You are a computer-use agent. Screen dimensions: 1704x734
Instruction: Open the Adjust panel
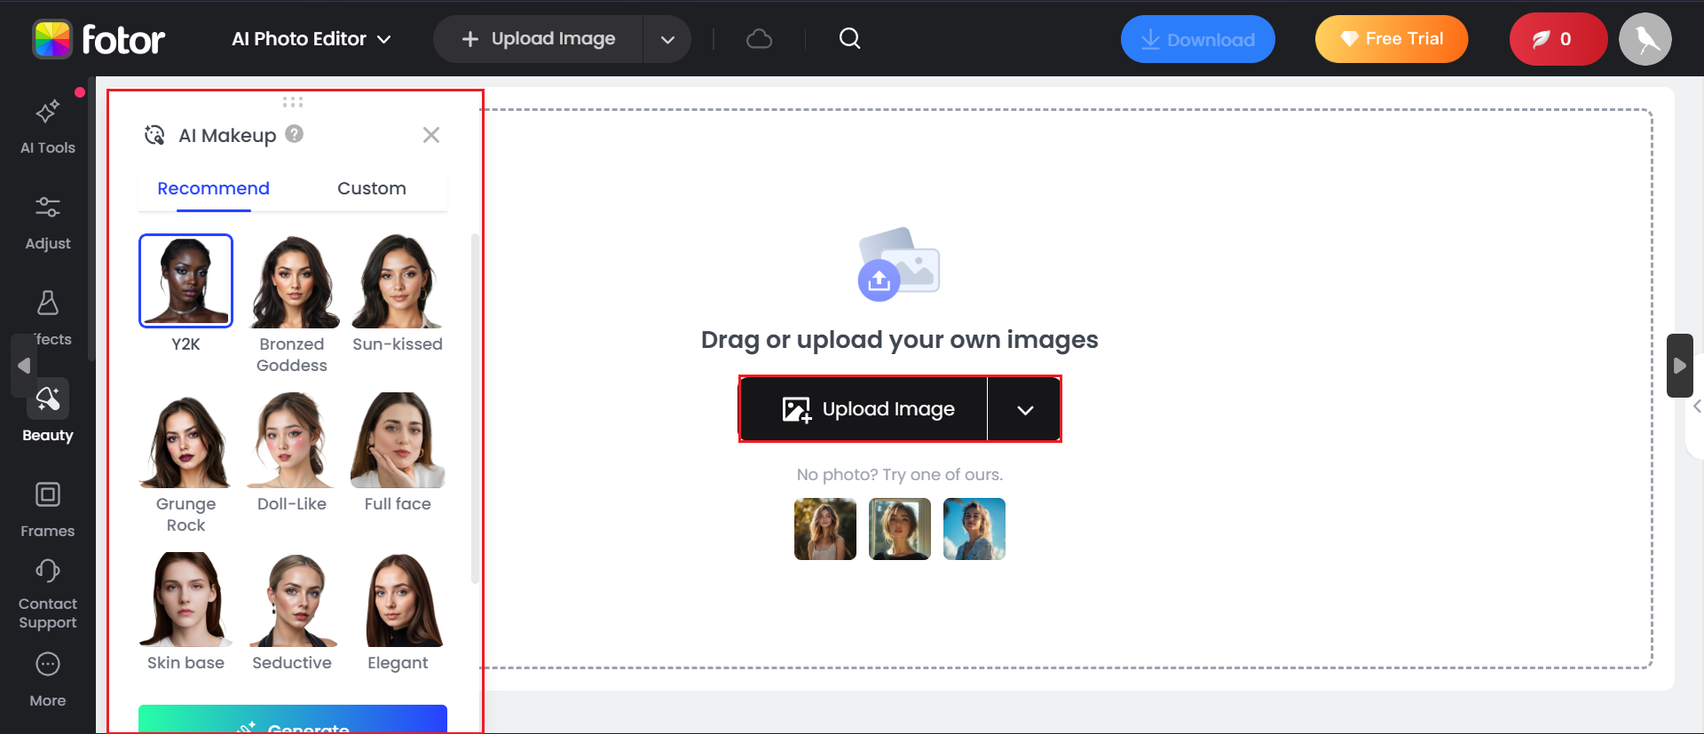(x=48, y=223)
